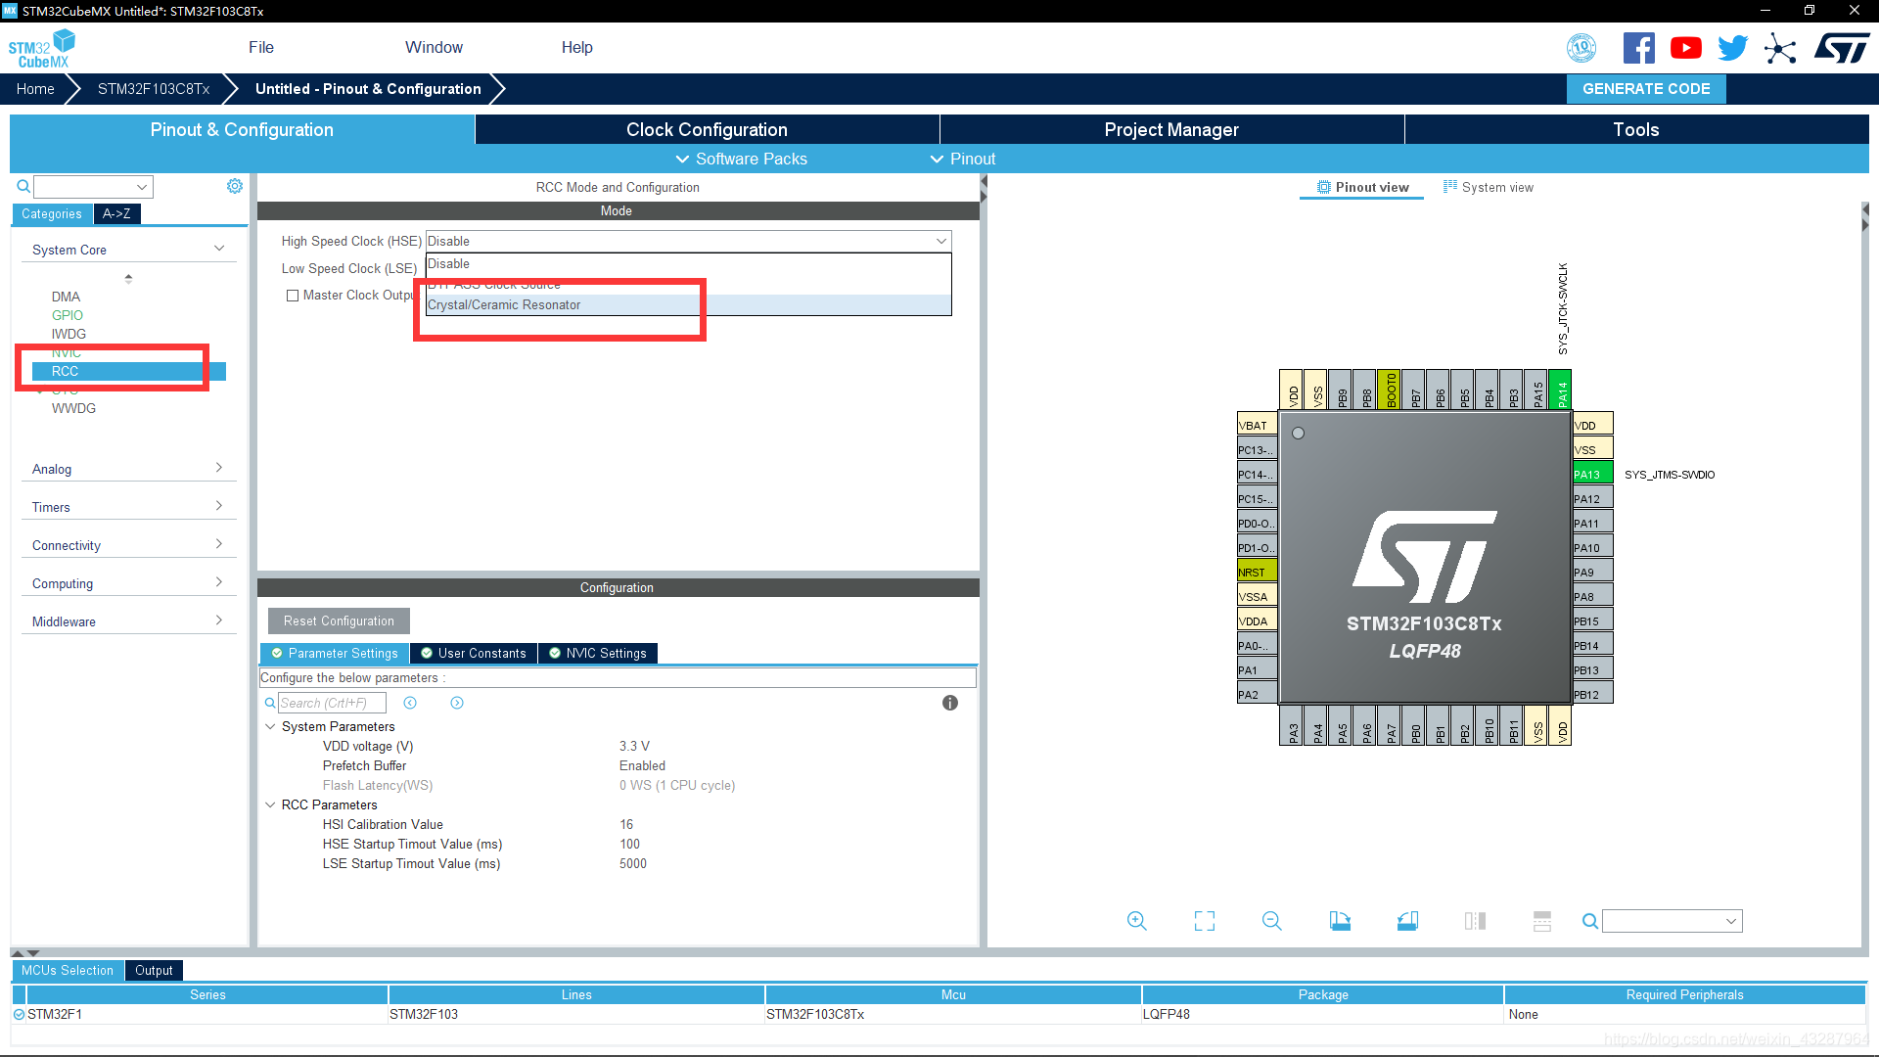The image size is (1879, 1057).
Task: Choose Disable in the HSE list
Action: (688, 264)
